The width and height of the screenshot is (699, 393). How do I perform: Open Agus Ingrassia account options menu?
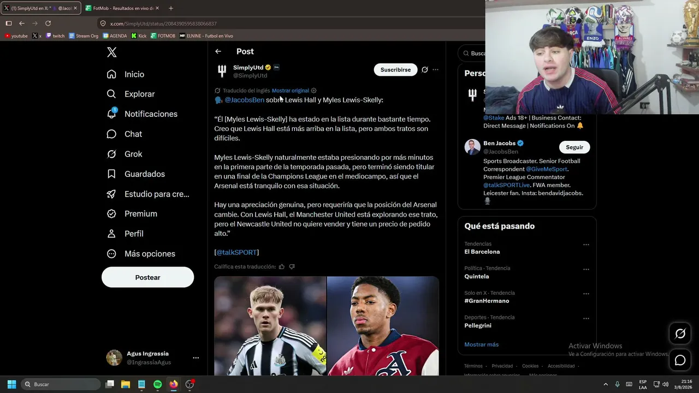coord(196,358)
